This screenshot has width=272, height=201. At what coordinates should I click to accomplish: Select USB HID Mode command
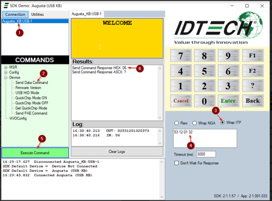27,93
